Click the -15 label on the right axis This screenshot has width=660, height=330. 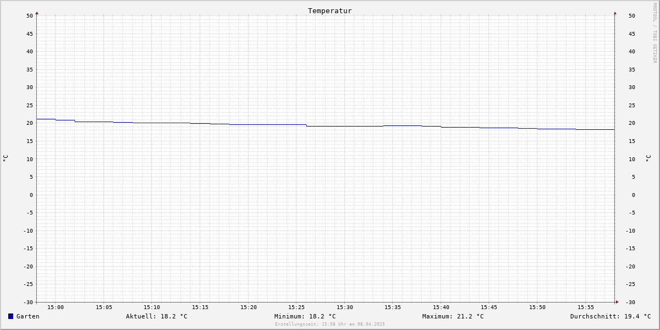pyautogui.click(x=630, y=248)
